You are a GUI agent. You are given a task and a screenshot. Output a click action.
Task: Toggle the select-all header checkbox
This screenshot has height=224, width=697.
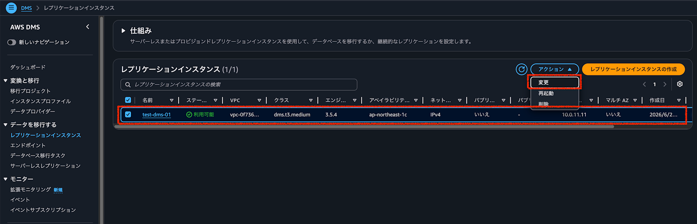click(x=128, y=100)
